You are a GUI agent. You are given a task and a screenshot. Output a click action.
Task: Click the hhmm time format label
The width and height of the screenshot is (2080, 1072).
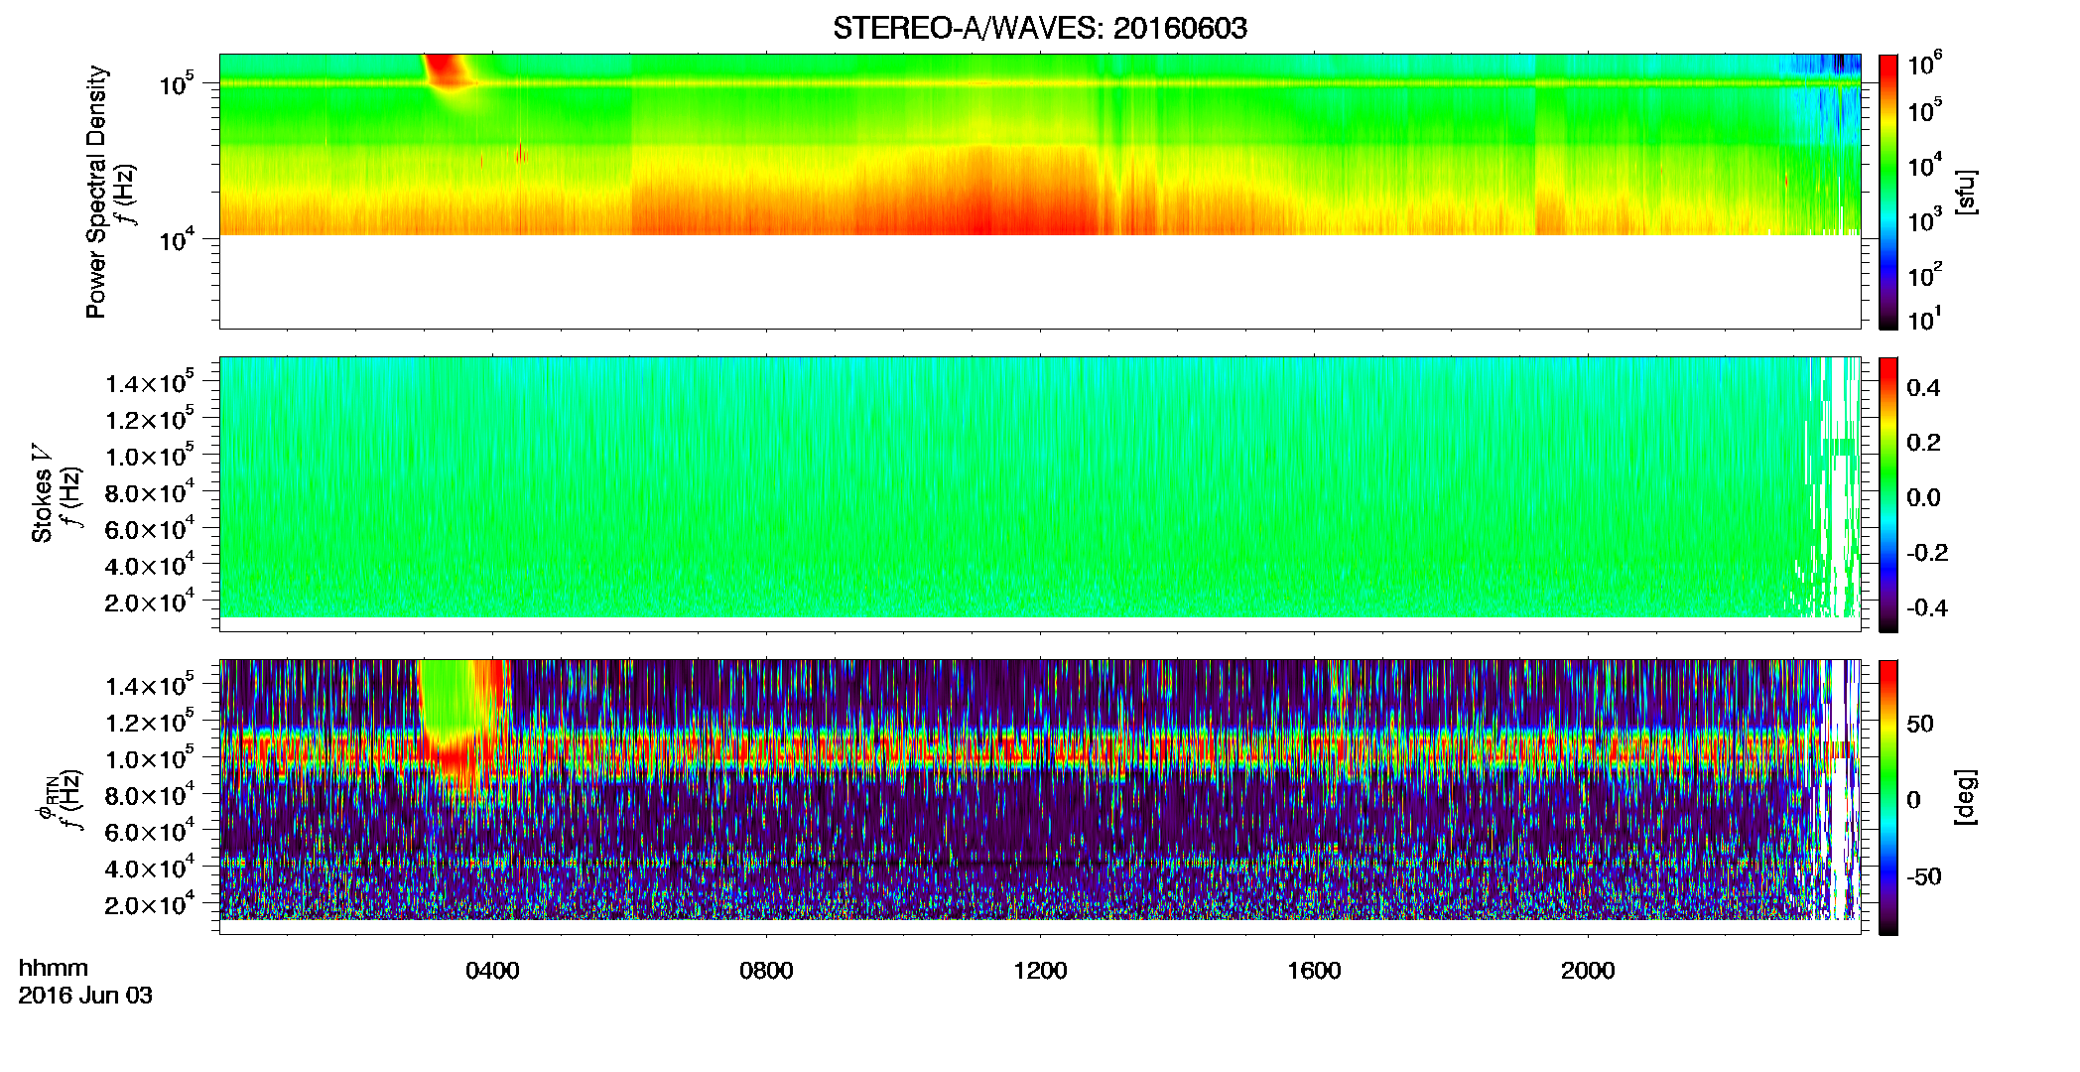[54, 968]
